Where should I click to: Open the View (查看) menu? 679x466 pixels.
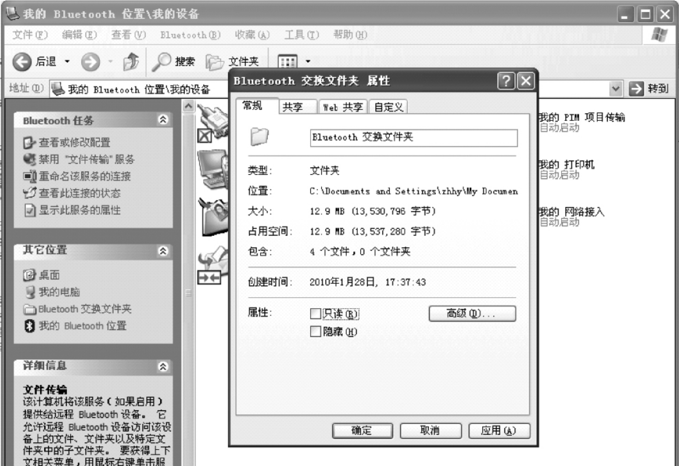click(128, 35)
